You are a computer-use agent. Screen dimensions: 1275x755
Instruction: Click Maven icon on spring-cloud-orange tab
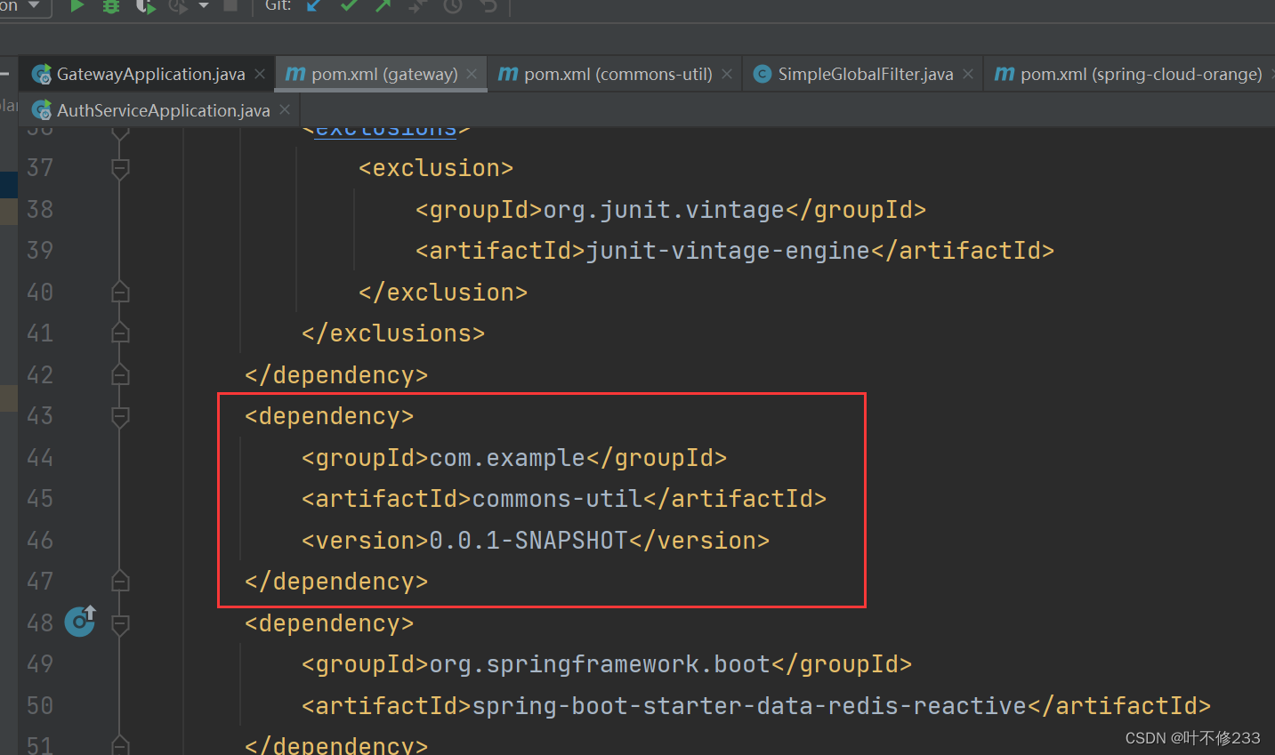click(x=1005, y=74)
